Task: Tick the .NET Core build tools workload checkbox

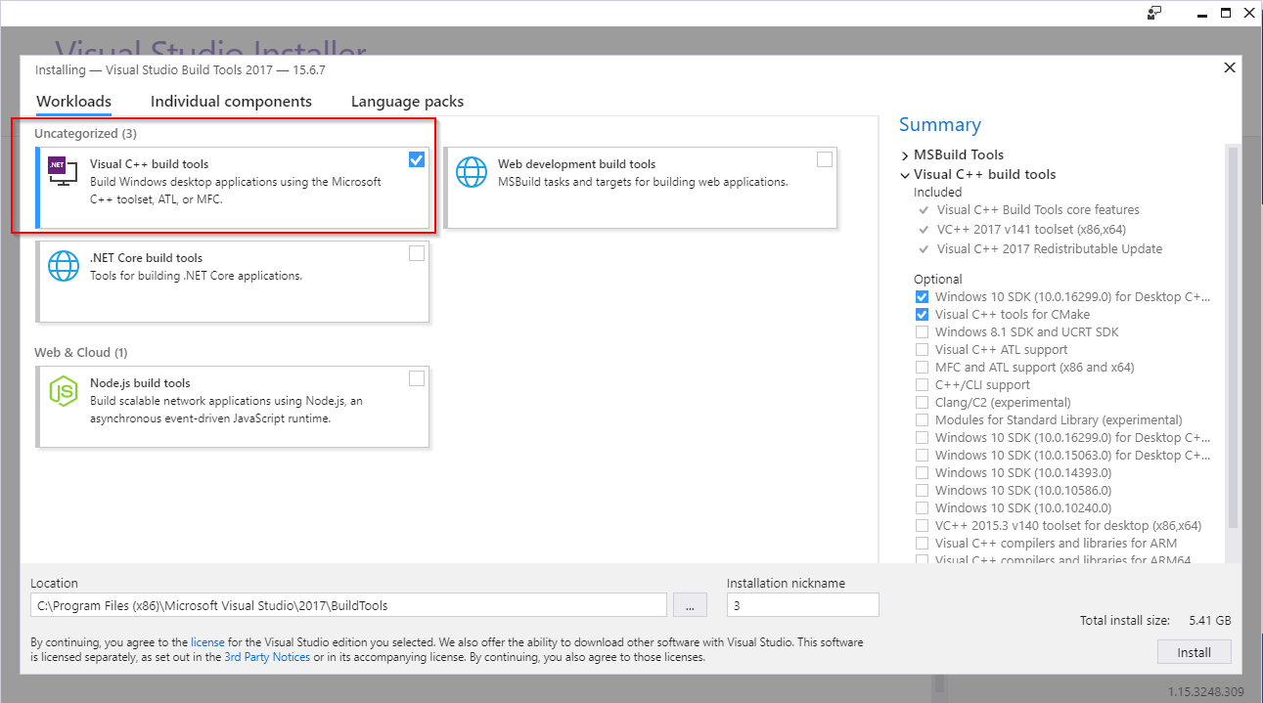Action: [x=417, y=253]
